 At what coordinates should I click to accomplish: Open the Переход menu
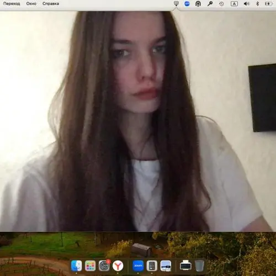(x=12, y=4)
